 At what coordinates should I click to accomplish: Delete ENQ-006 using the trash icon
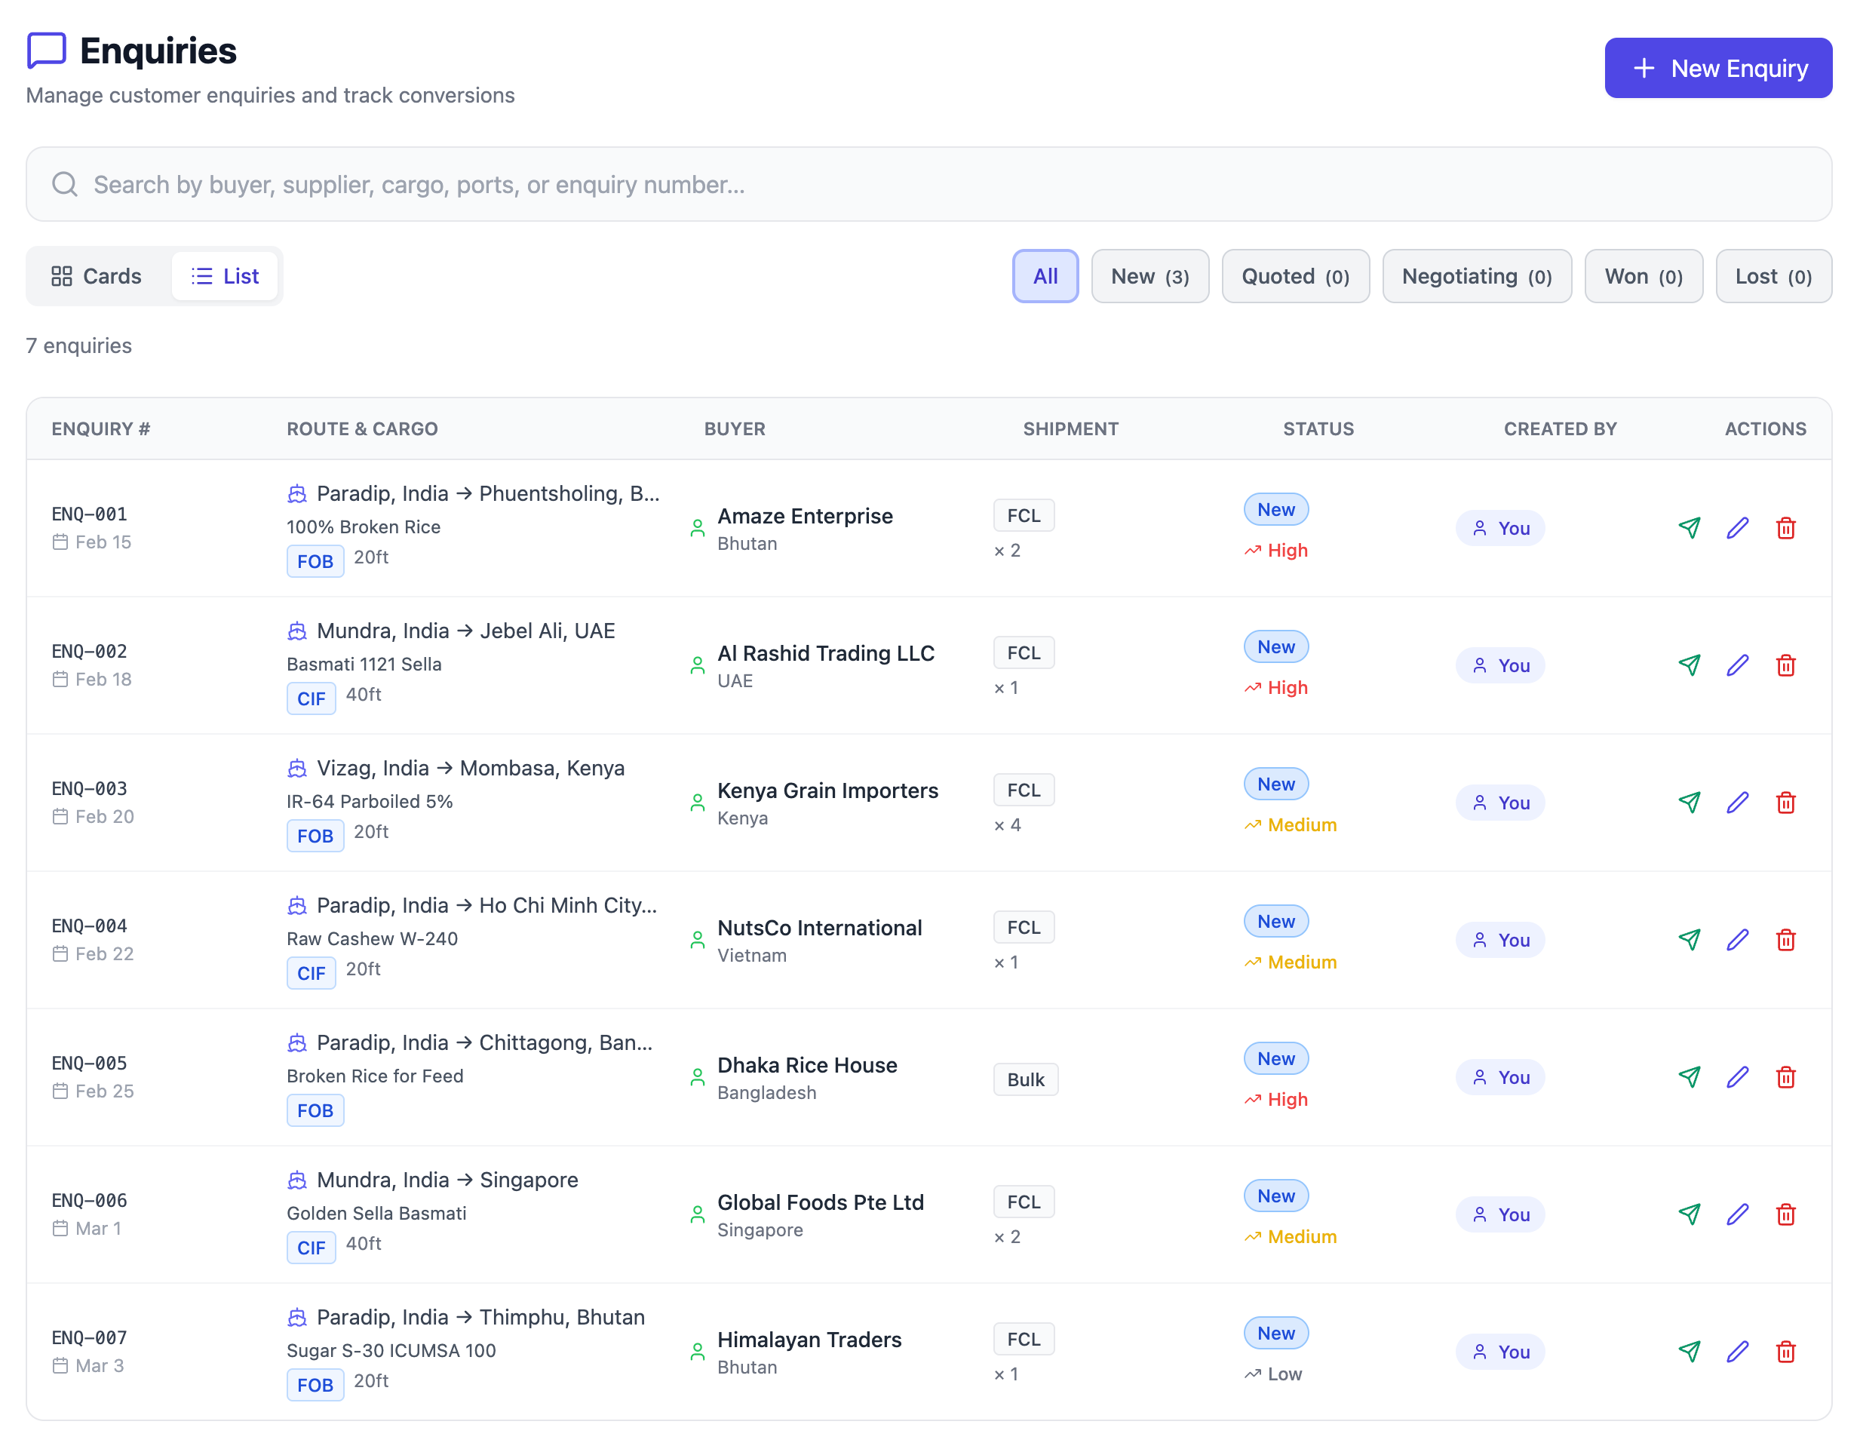(1787, 1214)
